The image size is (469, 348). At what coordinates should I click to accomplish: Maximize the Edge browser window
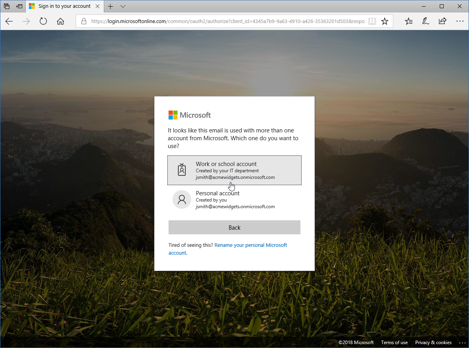click(x=442, y=6)
